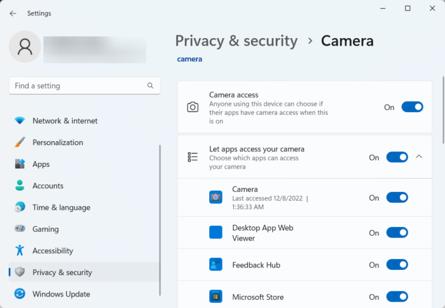Click the Desktop App Web Viewer icon
This screenshot has width=445, height=308.
216,233
